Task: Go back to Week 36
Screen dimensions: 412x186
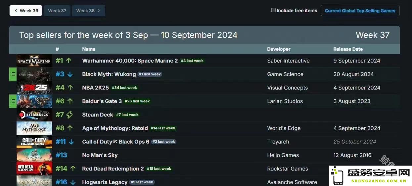Action: pos(26,11)
